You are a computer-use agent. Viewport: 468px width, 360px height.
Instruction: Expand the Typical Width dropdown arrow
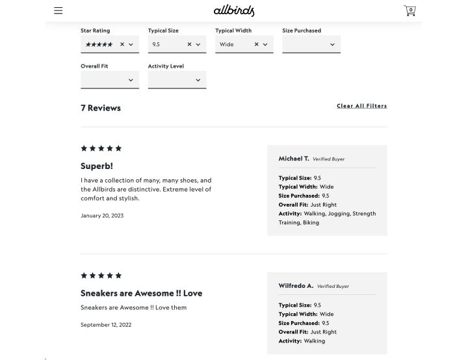pyautogui.click(x=265, y=44)
